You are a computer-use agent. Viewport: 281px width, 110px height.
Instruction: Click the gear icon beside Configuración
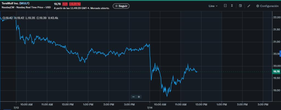click(257, 6)
